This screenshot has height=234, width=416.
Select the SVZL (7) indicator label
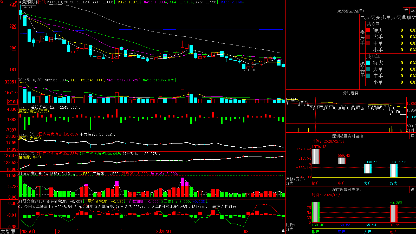27,134
